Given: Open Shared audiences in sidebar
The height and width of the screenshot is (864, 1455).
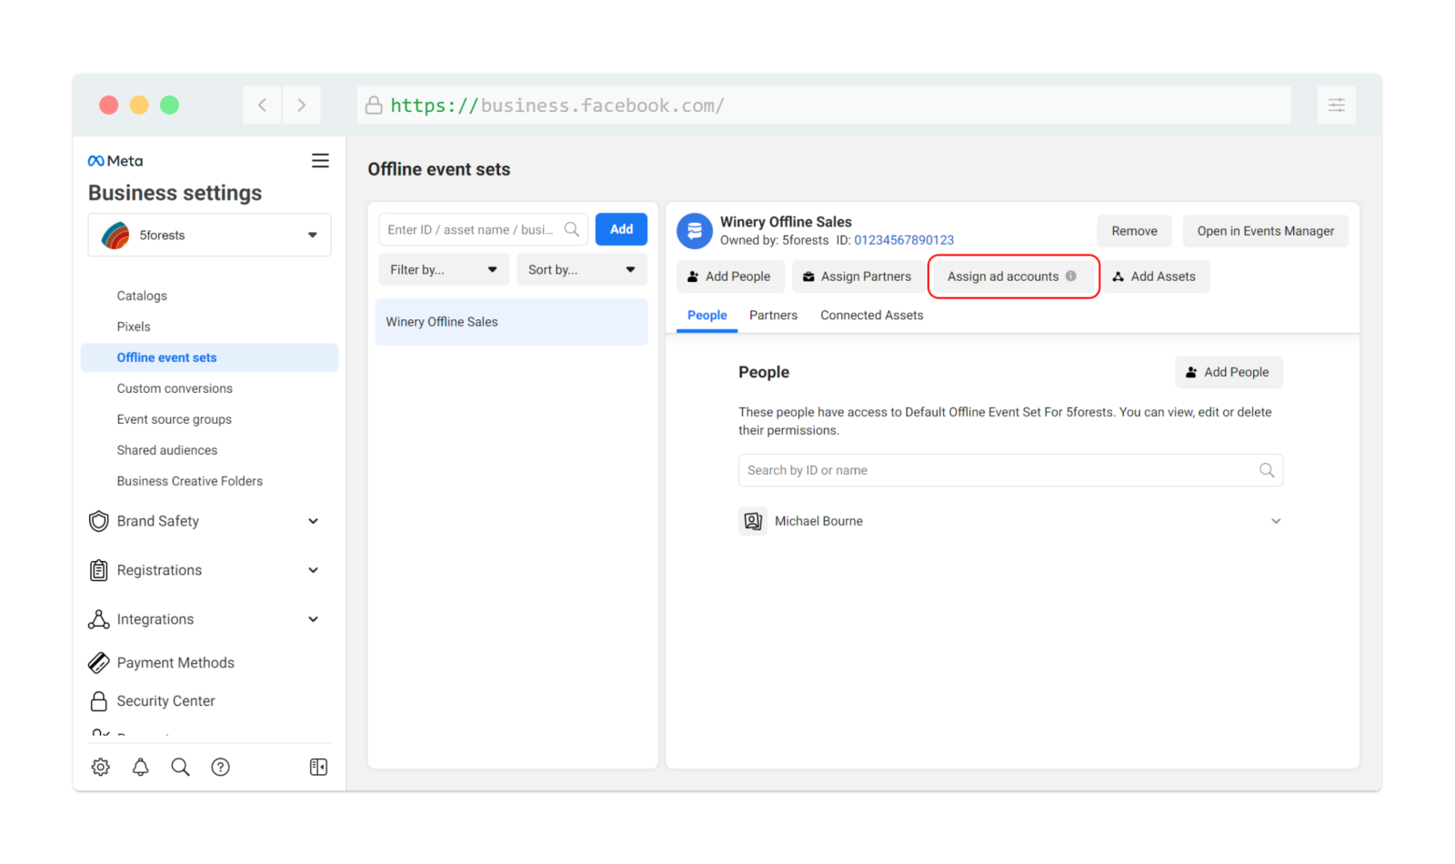Looking at the screenshot, I should point(167,450).
